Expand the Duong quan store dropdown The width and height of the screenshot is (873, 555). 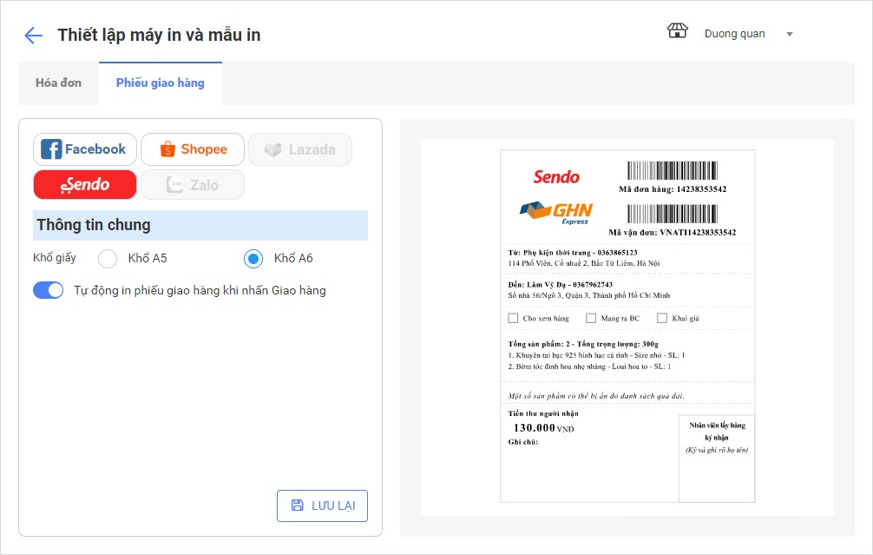[790, 34]
